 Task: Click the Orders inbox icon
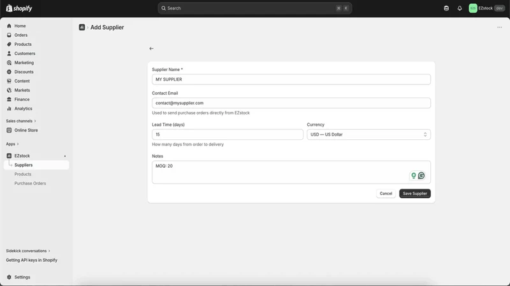9,35
